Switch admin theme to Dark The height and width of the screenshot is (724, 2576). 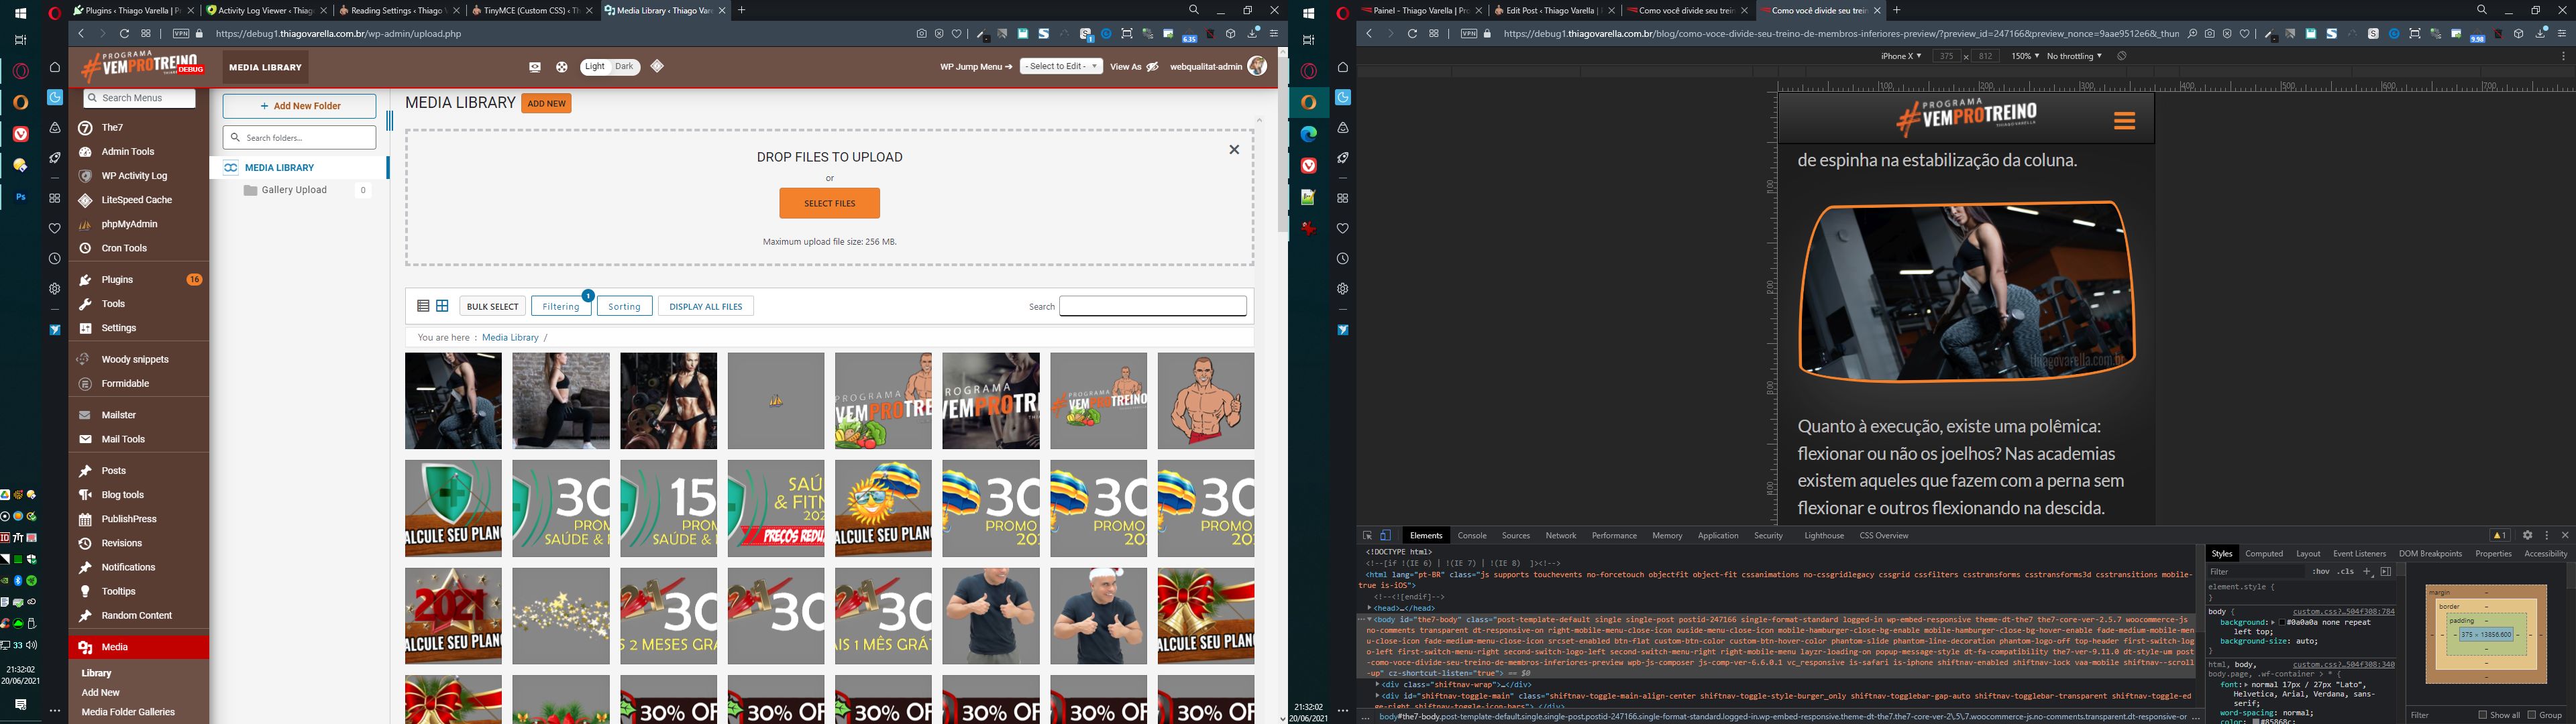pyautogui.click(x=625, y=67)
